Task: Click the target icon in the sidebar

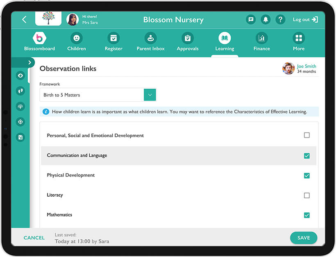Action: click(20, 122)
